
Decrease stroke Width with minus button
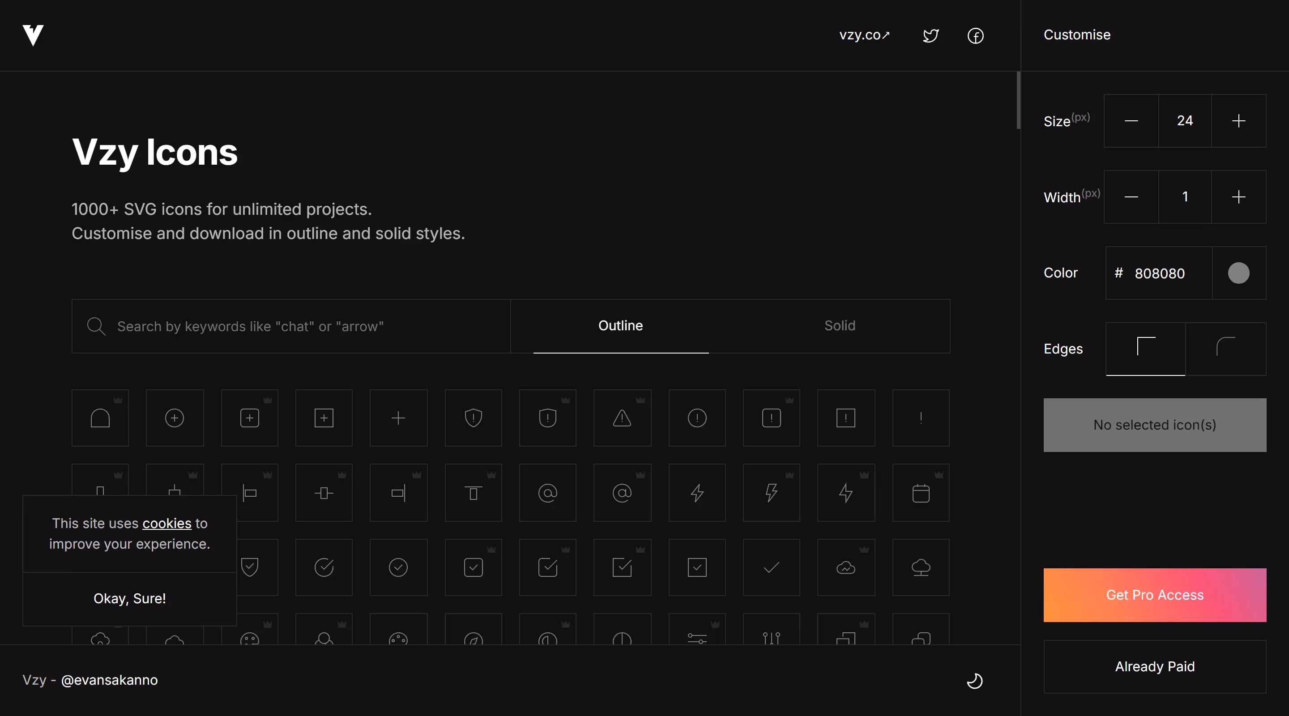tap(1131, 196)
